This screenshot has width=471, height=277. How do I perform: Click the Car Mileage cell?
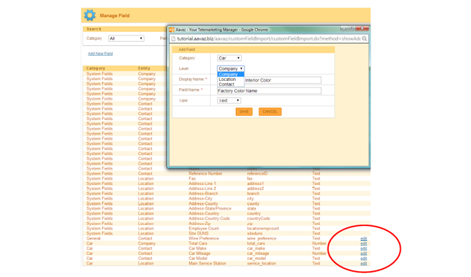[199, 253]
